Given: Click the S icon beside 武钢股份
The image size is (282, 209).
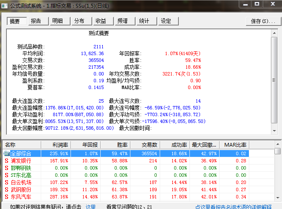Looking at the screenshot, I should coord(6,189).
